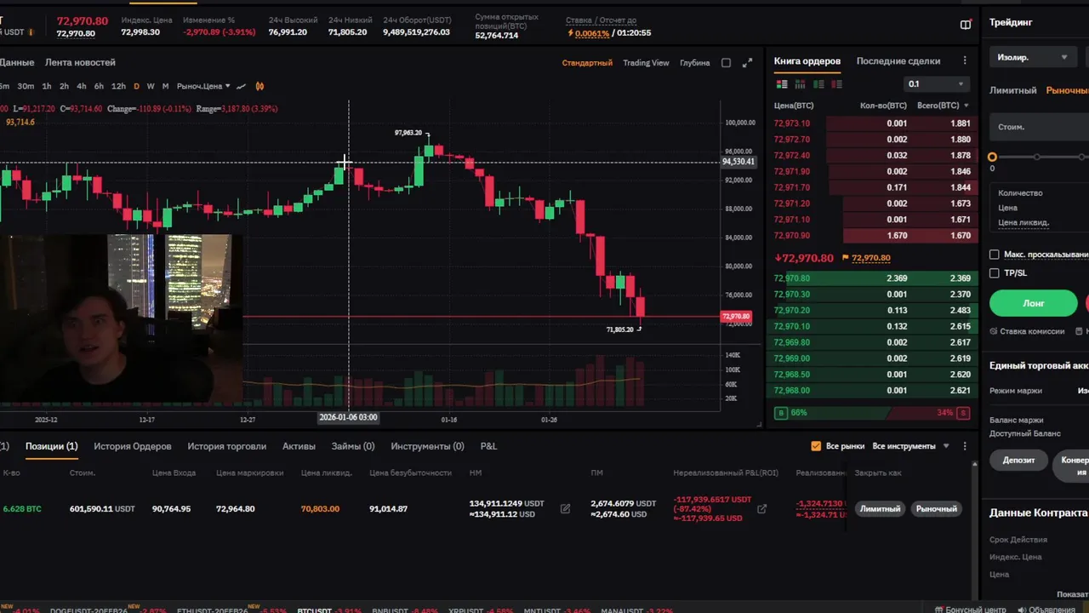Viewport: 1089px width, 613px height.
Task: Click the layout icon at top right
Action: (x=966, y=25)
